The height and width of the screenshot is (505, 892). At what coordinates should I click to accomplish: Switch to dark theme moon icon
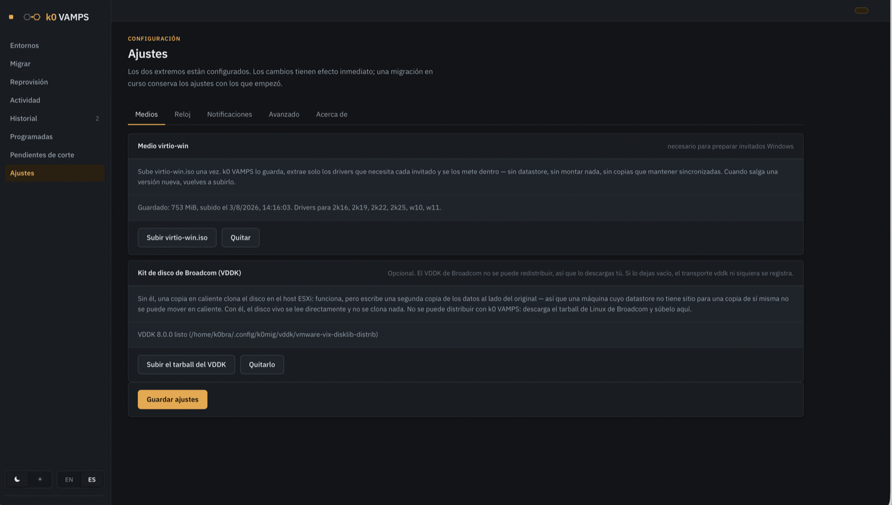pos(17,479)
